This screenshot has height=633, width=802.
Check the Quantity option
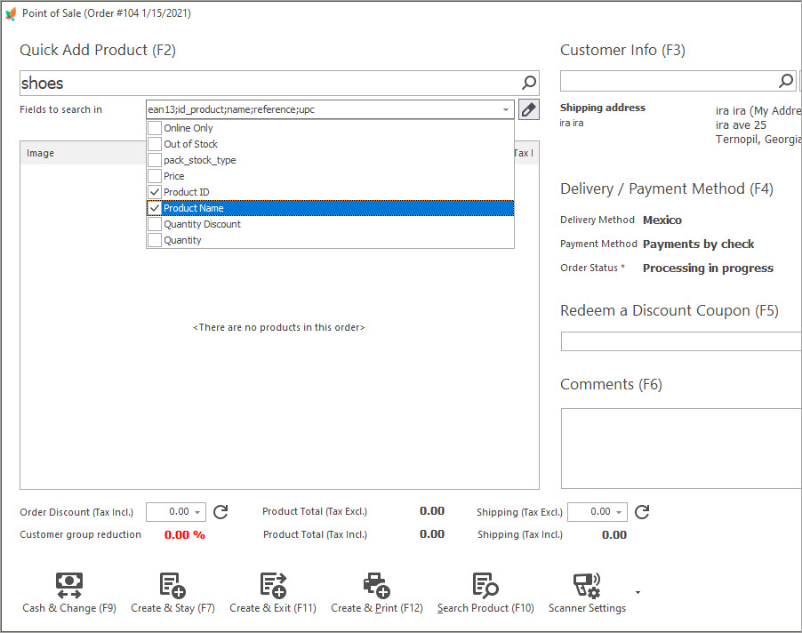coord(155,240)
